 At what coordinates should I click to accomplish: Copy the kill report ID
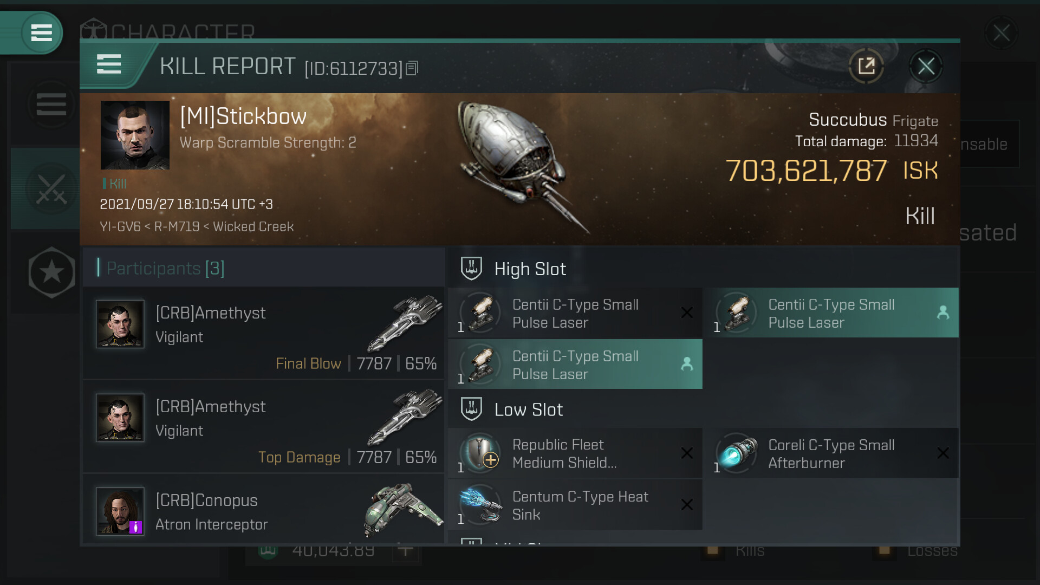(412, 68)
